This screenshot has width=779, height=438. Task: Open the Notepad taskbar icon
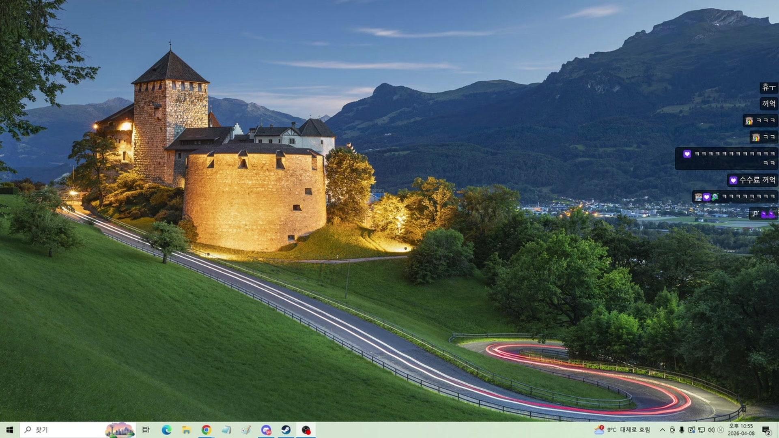226,430
